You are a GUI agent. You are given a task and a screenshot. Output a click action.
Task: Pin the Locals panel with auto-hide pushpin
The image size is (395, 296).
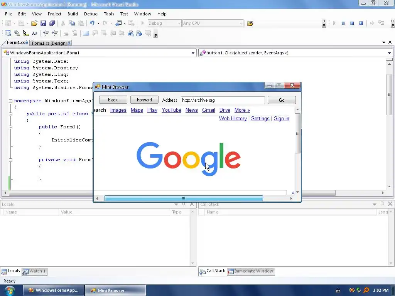pos(184,204)
